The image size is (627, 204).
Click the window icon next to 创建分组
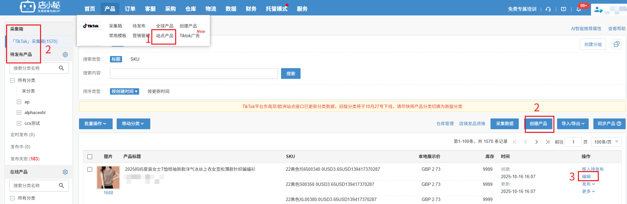(616, 44)
